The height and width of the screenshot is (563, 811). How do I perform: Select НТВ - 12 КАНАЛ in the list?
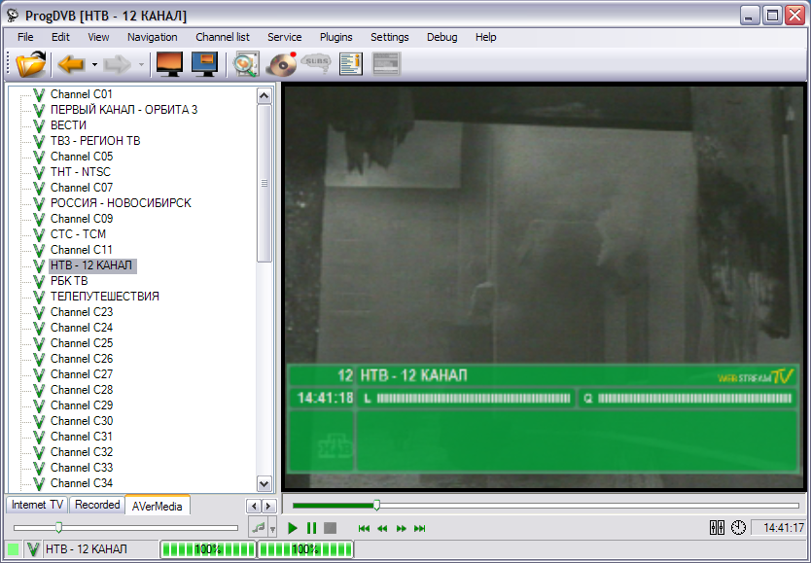coord(91,265)
